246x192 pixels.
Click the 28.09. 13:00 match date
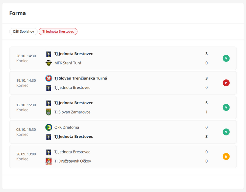26,154
